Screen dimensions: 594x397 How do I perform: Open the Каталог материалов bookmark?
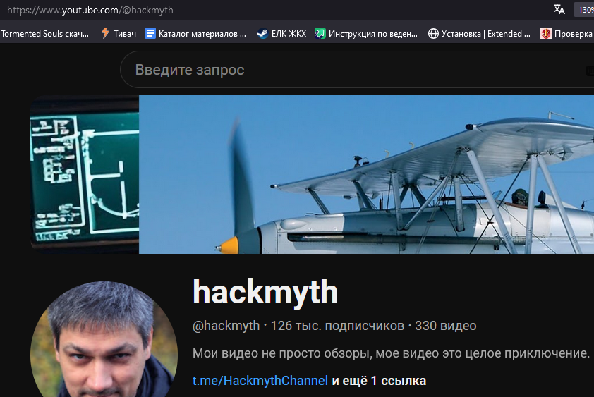[195, 34]
